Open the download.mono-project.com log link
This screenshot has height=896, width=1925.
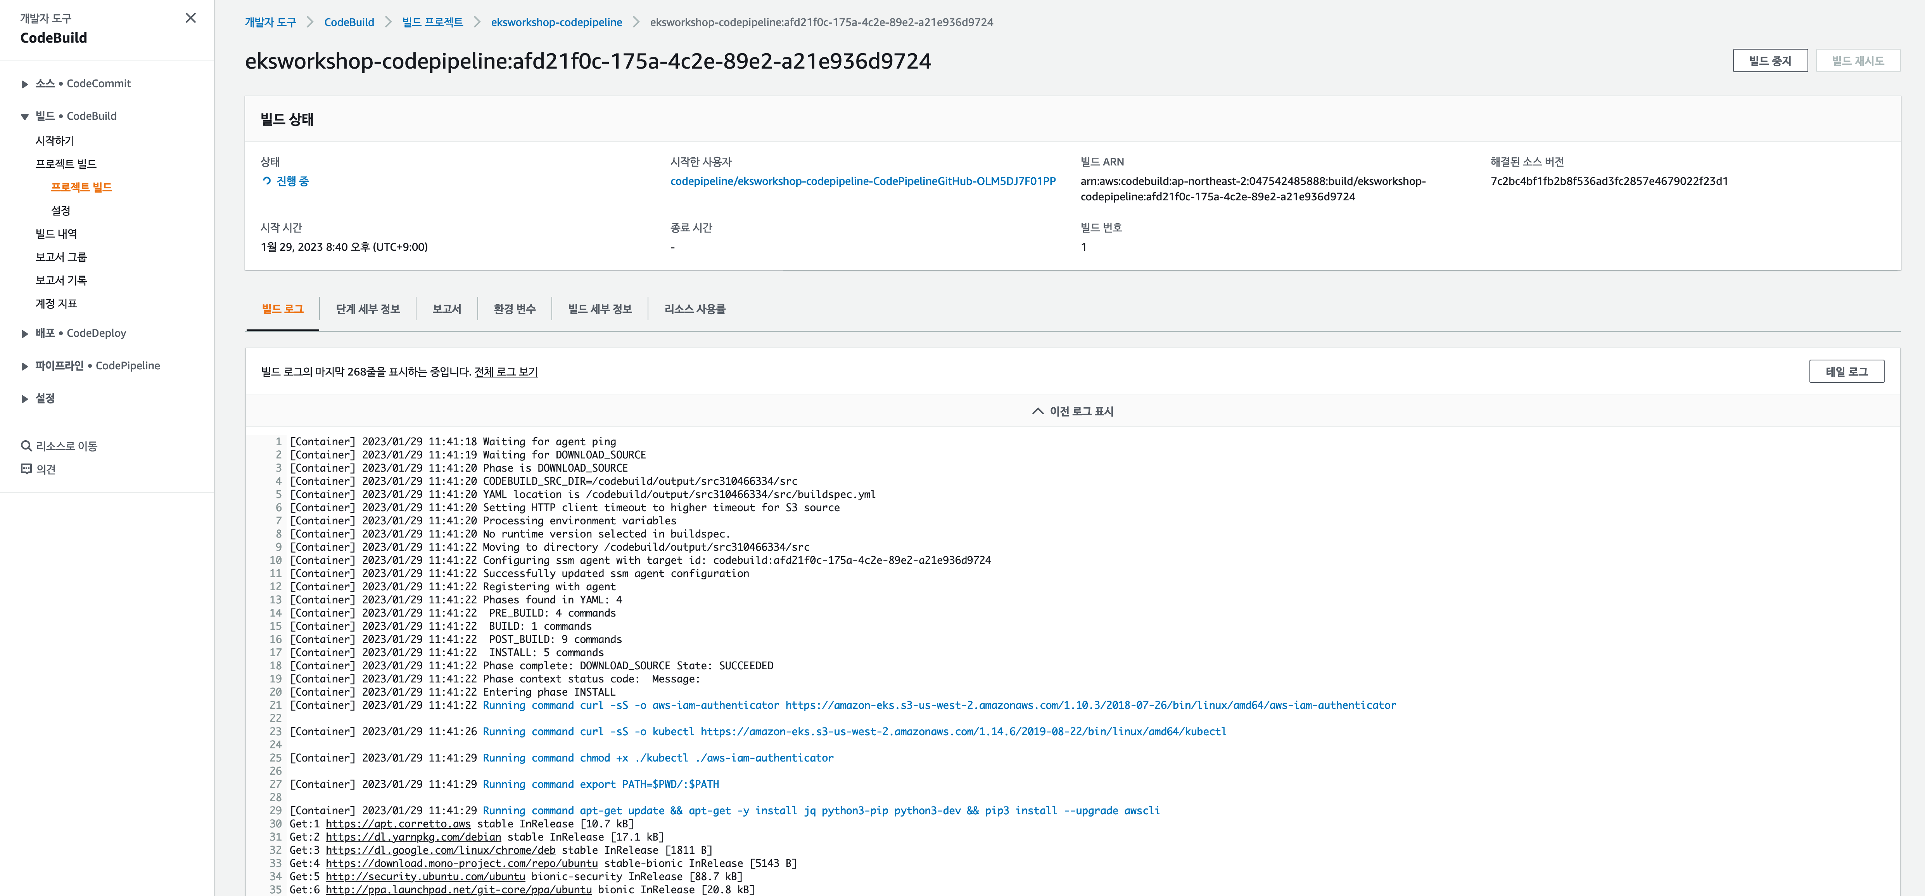462,863
